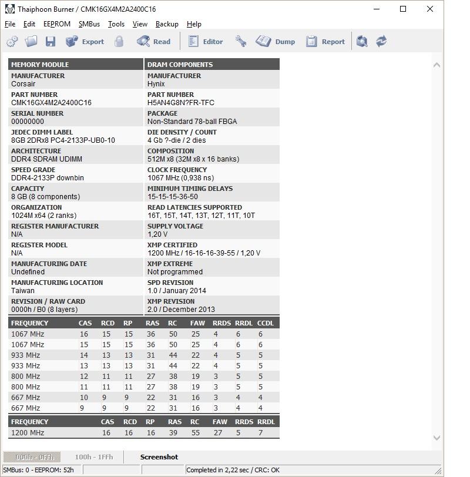The width and height of the screenshot is (470, 477).
Task: Switch to the 100h - 1FFh tab
Action: coord(94,457)
